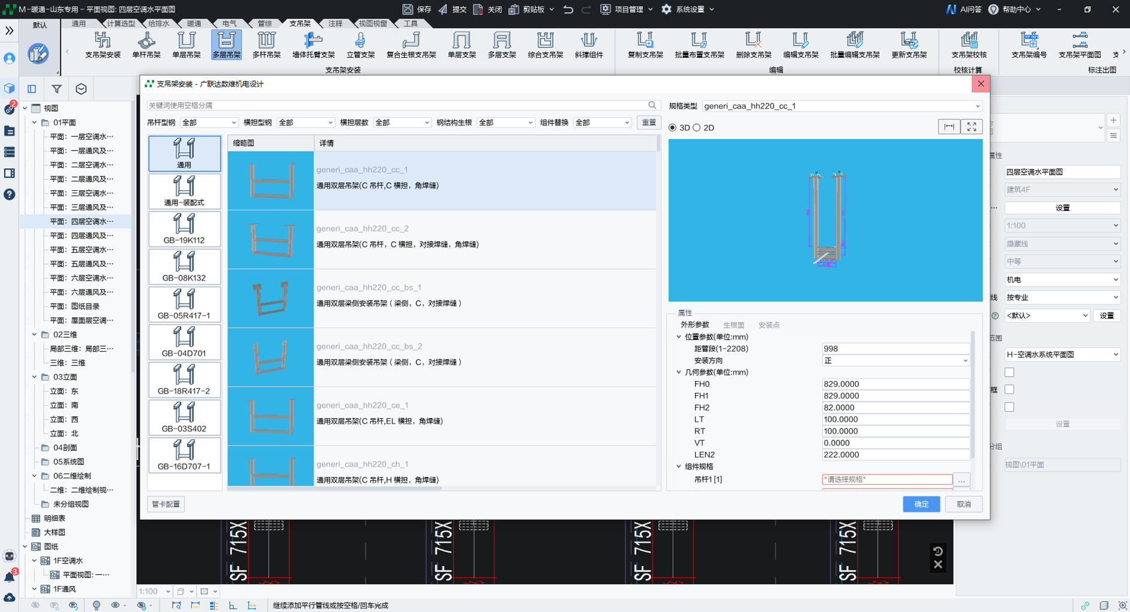Switch to the 给排水 ribbon tab

(158, 23)
